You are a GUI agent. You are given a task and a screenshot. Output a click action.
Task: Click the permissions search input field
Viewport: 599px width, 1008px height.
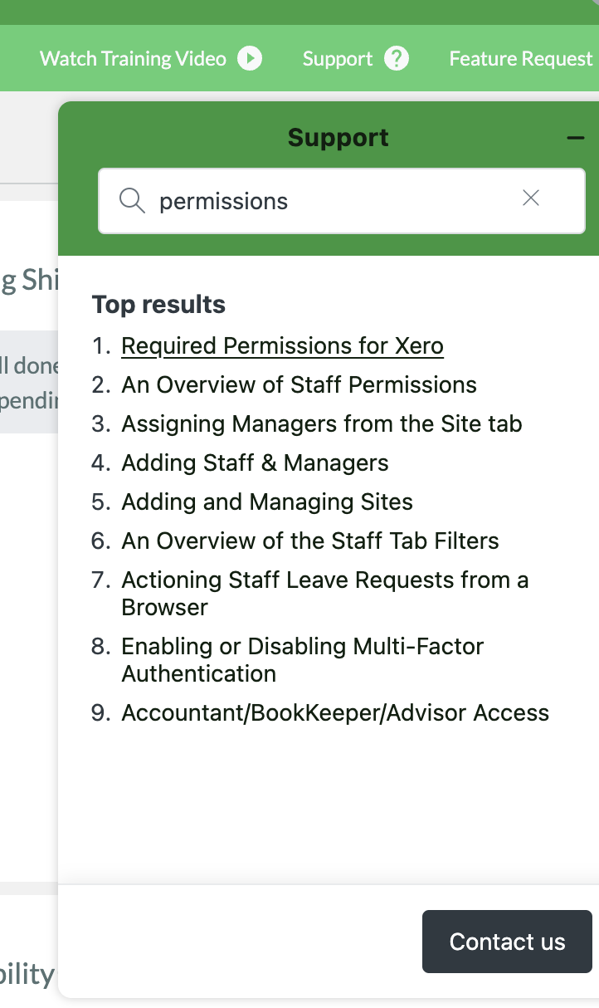pos(342,201)
